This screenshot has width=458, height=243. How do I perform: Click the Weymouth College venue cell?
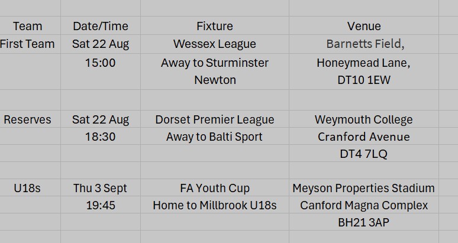tap(364, 119)
